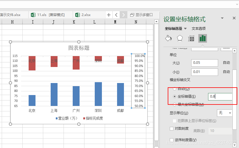Click the chart title 图表标题
The image size is (239, 148).
click(x=79, y=48)
